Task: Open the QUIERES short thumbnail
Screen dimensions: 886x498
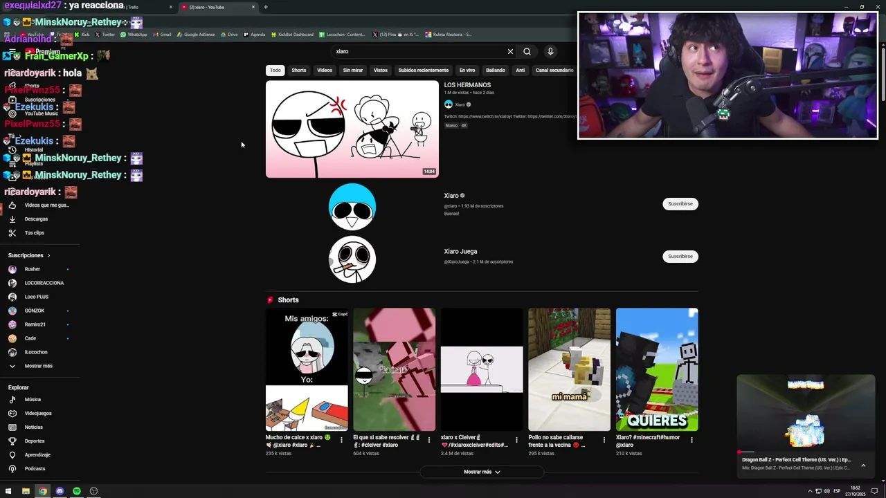Action: coord(657,369)
